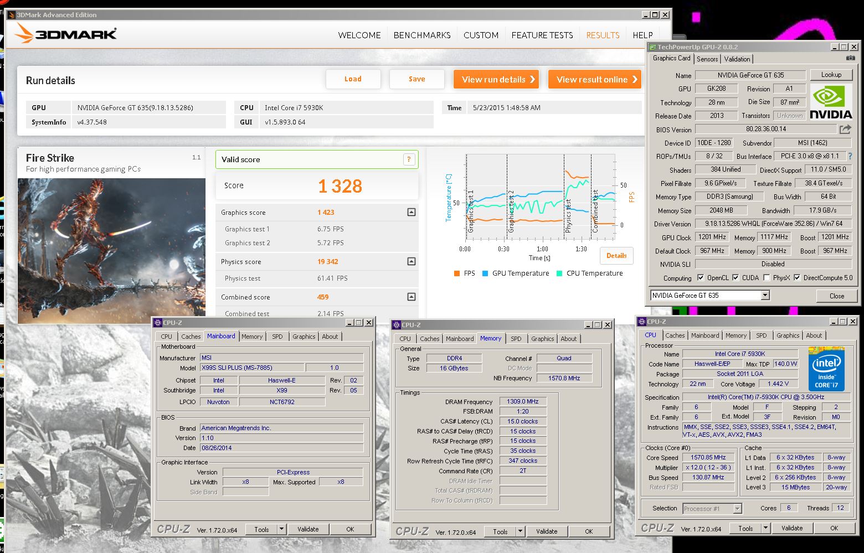Click the 3DMark logo
This screenshot has width=864, height=553.
tap(65, 34)
